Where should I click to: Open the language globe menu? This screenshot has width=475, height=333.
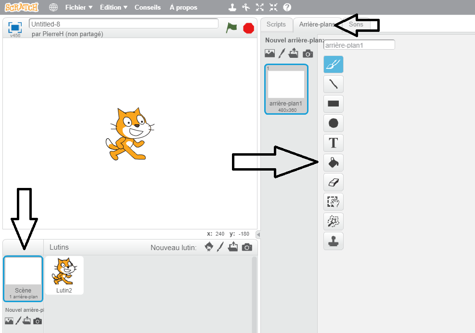[x=53, y=7]
